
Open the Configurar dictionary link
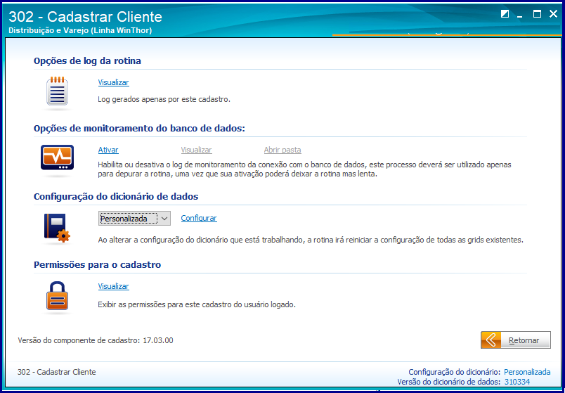click(x=199, y=218)
